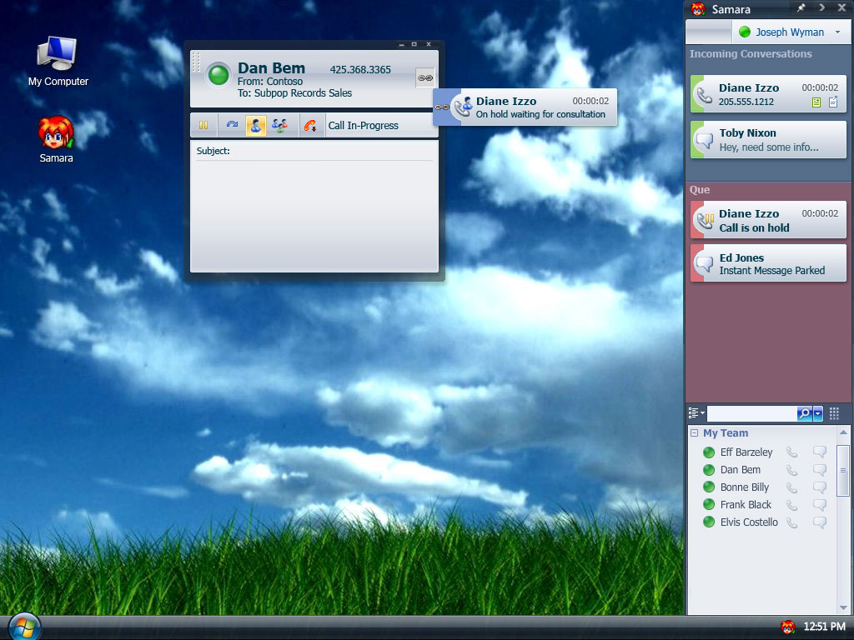Click the team list scrollbar up arrow
This screenshot has height=640, width=854.
843,432
